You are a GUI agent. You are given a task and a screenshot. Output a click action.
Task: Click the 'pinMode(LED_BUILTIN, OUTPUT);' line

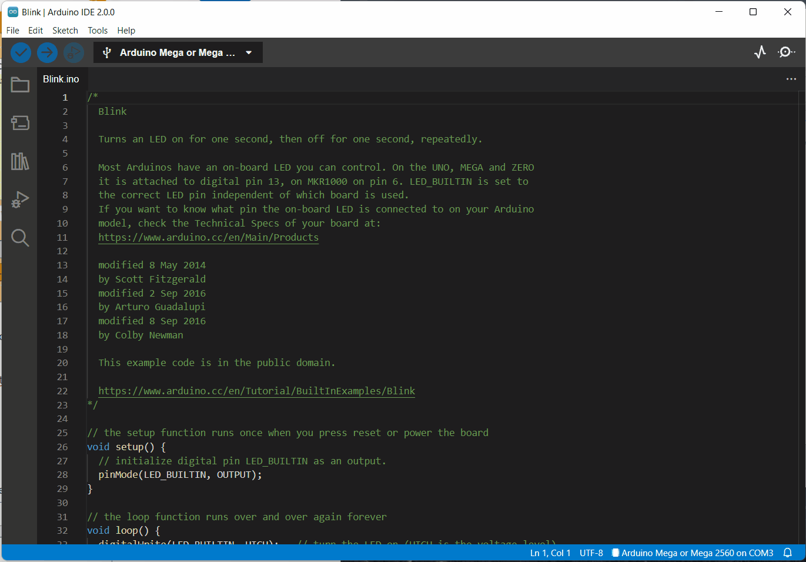(x=180, y=475)
